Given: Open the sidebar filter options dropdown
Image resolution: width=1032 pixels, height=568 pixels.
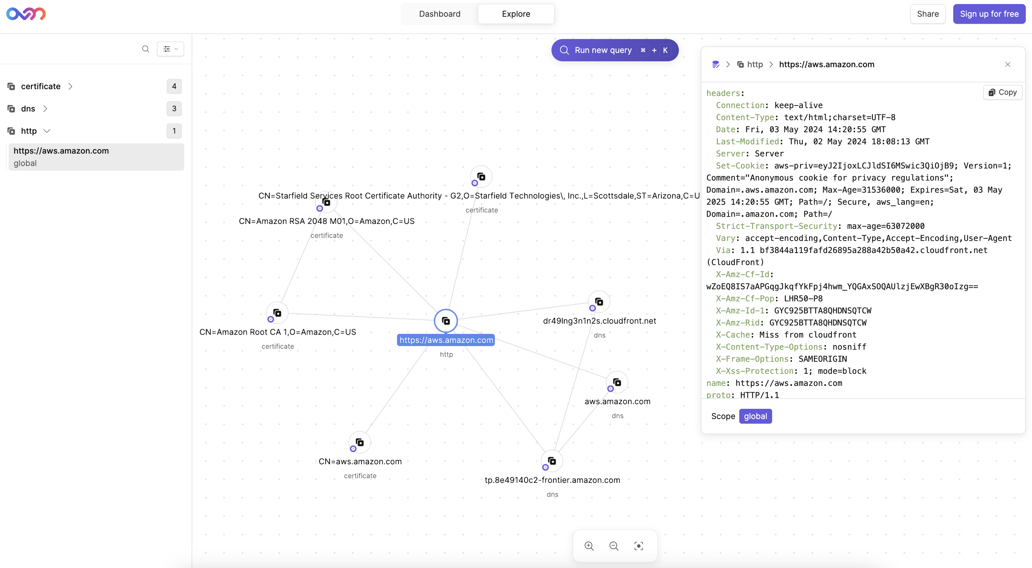Looking at the screenshot, I should click(170, 49).
